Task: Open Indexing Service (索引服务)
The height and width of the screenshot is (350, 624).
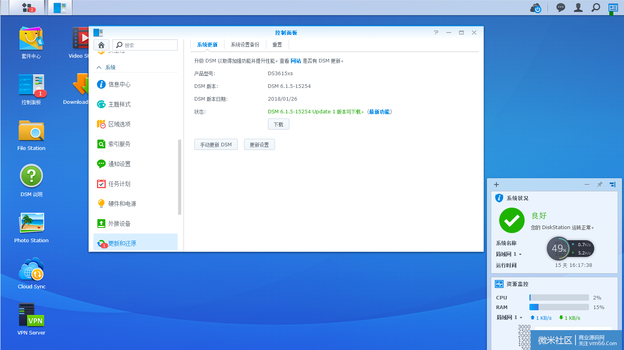Action: pos(136,144)
